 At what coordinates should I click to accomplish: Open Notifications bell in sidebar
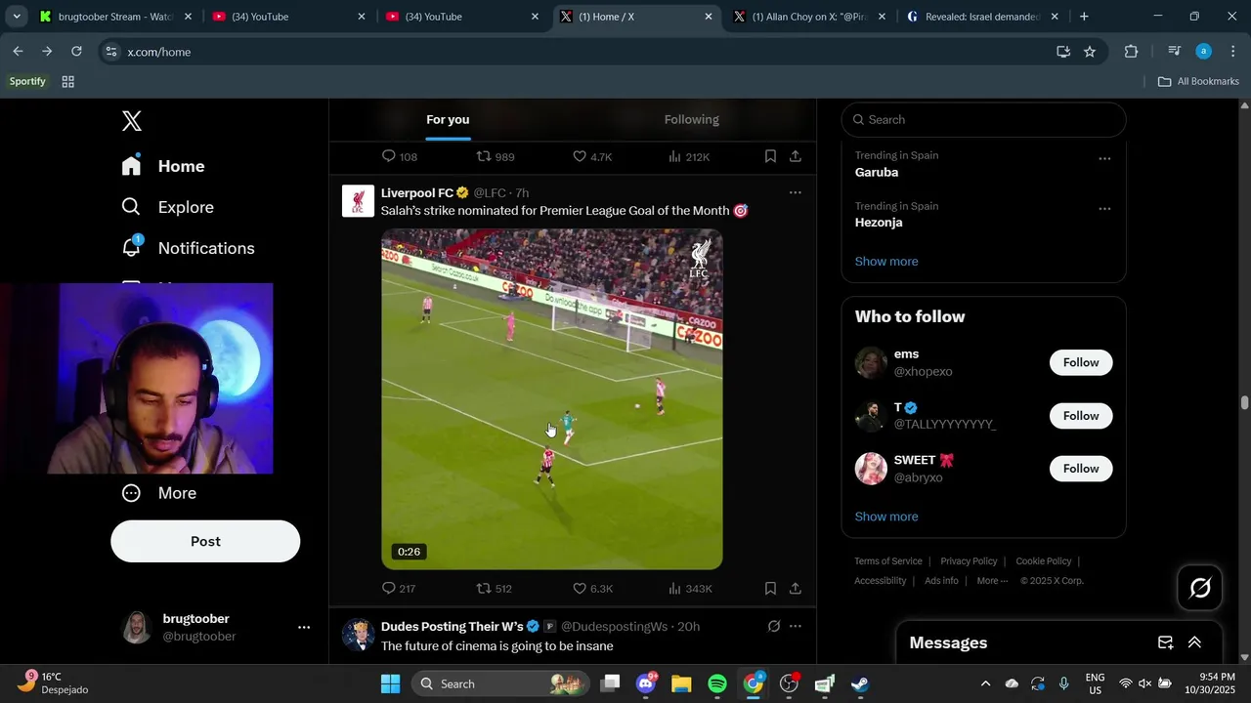click(131, 247)
